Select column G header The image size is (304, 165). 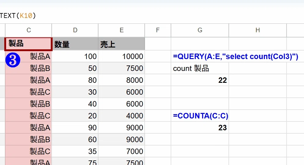[x=200, y=30]
